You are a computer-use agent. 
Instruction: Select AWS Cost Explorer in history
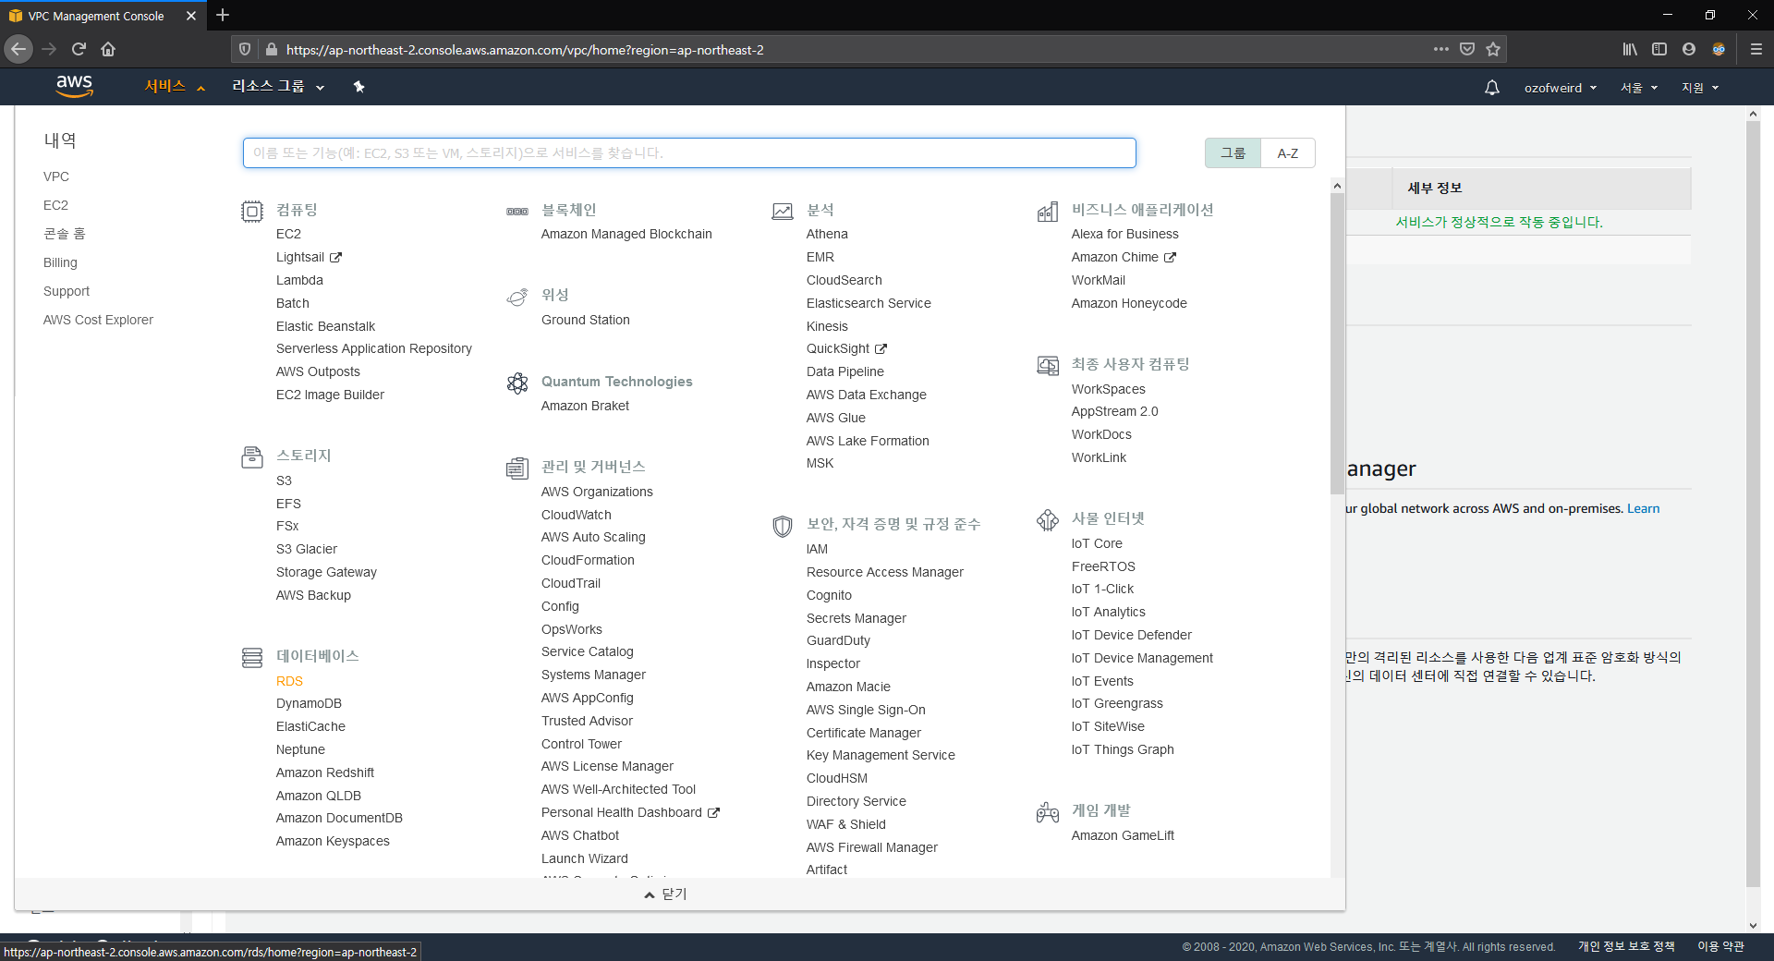[98, 320]
